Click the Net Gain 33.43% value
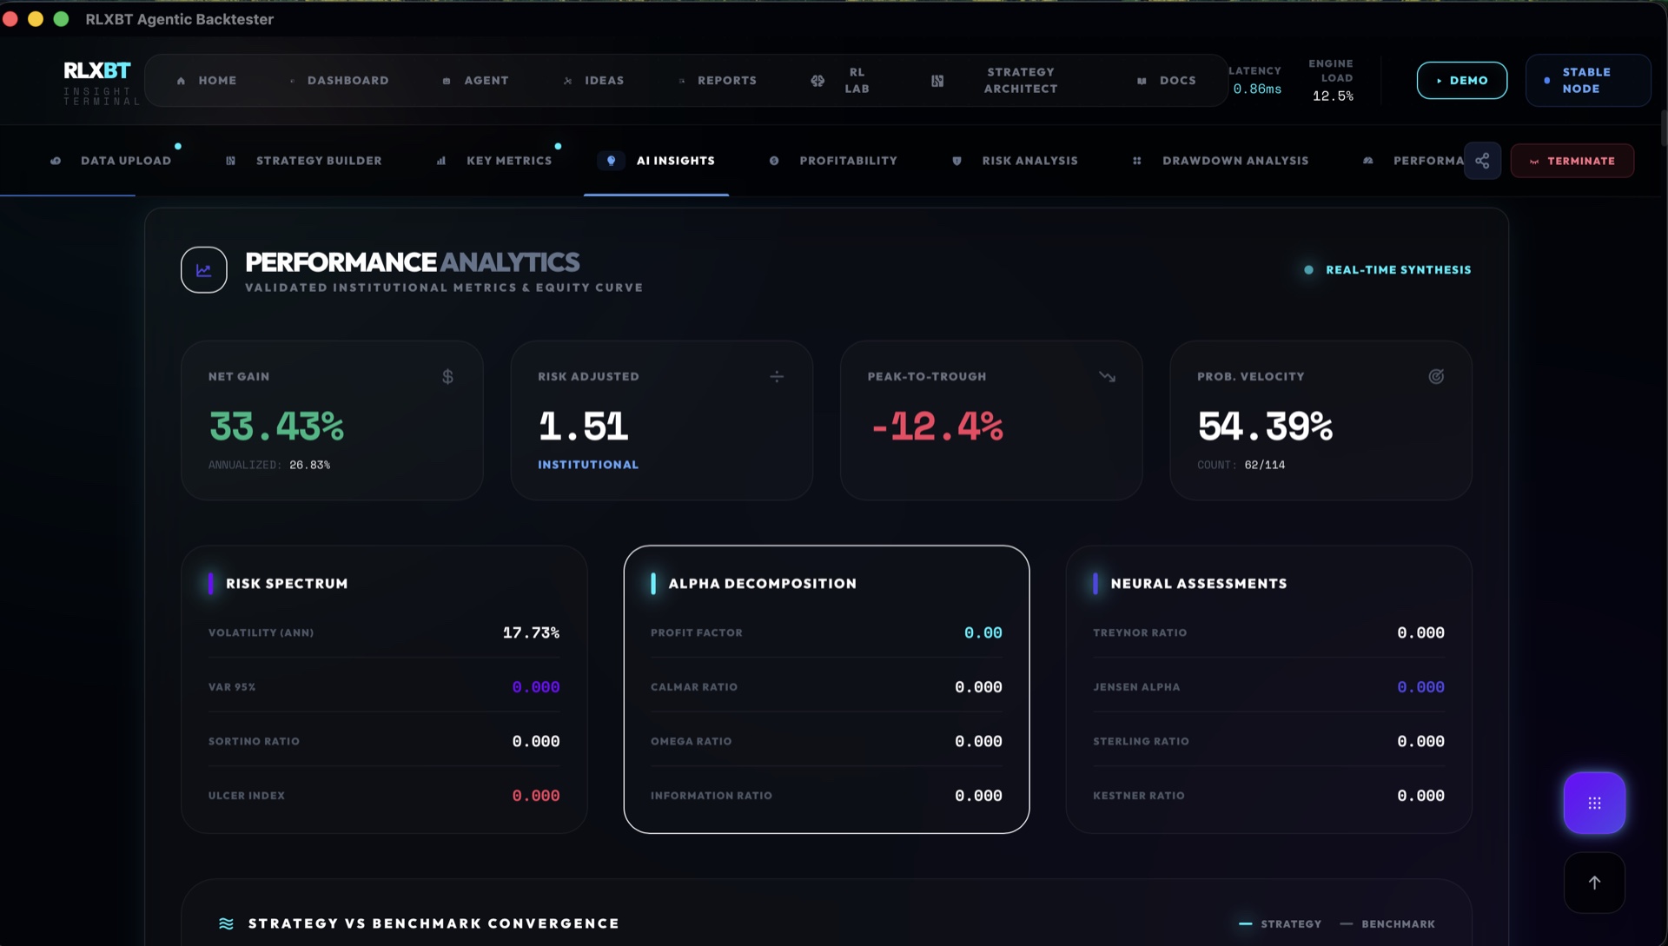The height and width of the screenshot is (946, 1668). pyautogui.click(x=276, y=426)
